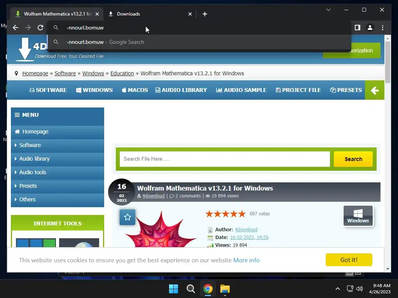The height and width of the screenshot is (298, 398).
Task: Show hidden tray icons chevron
Action: coord(338,289)
